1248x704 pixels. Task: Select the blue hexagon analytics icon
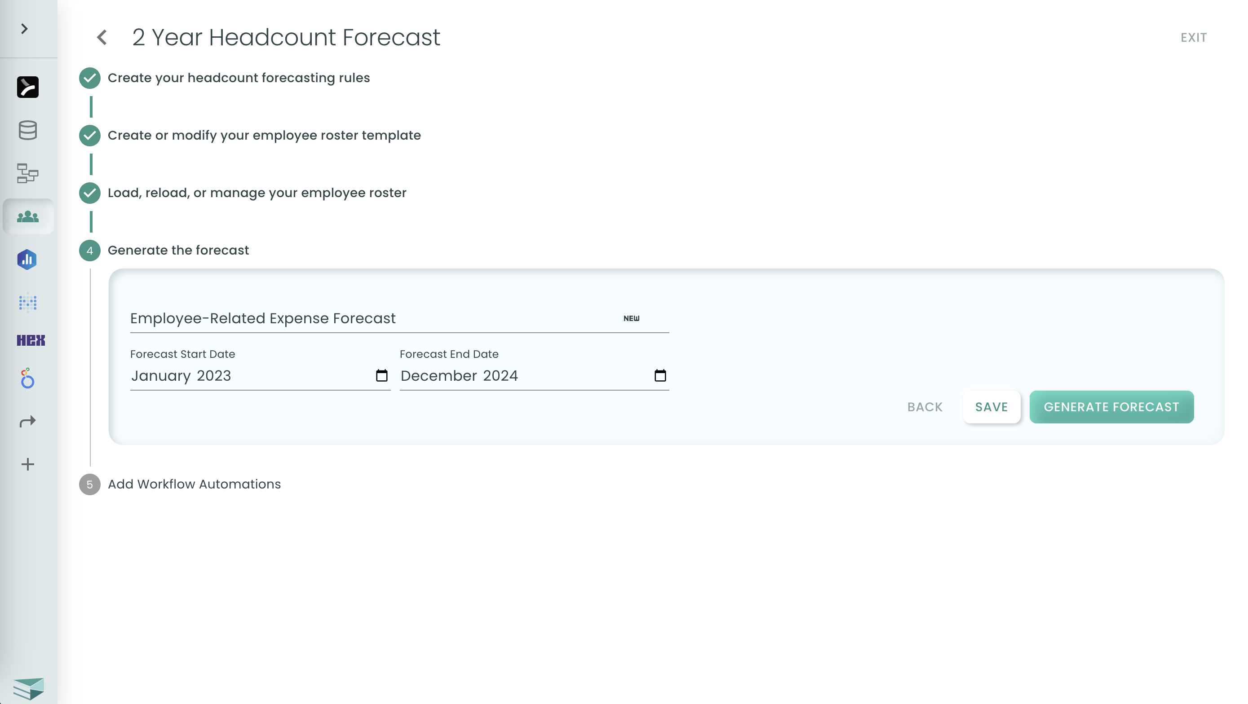pos(27,260)
